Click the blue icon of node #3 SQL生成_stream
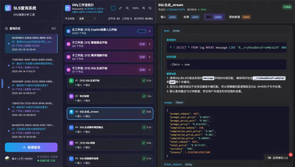This screenshot has height=167, width=295. 71,112
